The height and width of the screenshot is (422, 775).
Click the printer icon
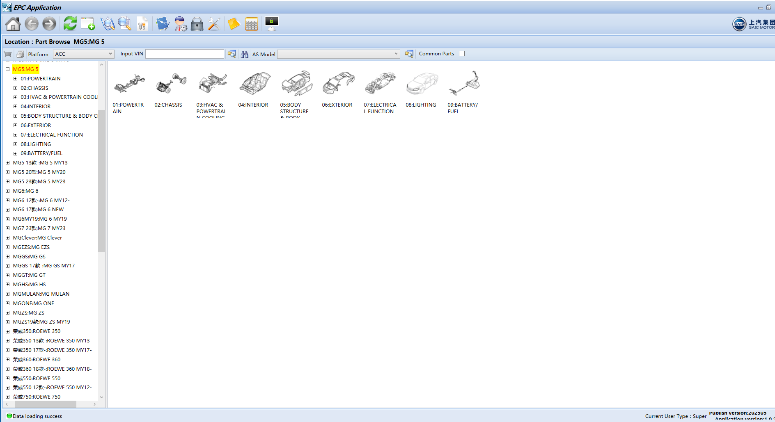20,54
